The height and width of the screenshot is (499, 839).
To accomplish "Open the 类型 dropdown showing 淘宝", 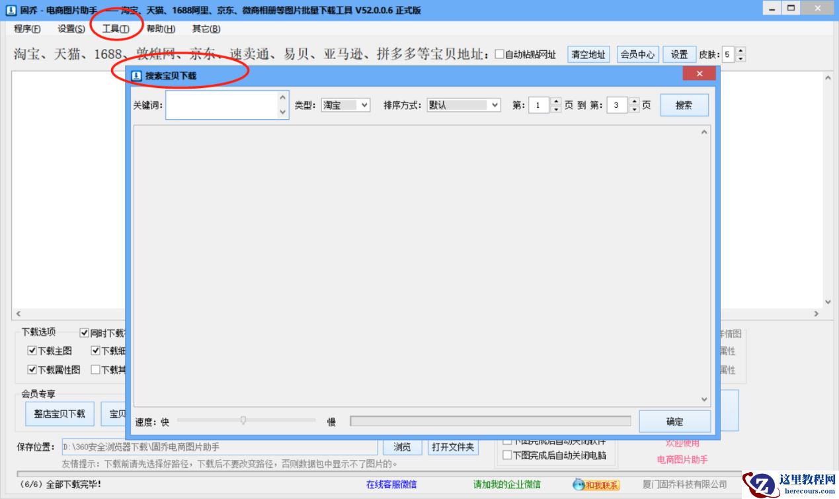I will click(x=346, y=105).
